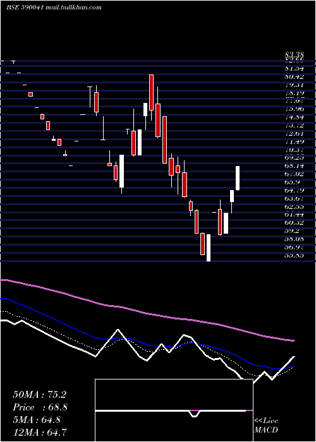Click the <<Live MACD label
This screenshot has width=316, height=442.
pos(266,425)
